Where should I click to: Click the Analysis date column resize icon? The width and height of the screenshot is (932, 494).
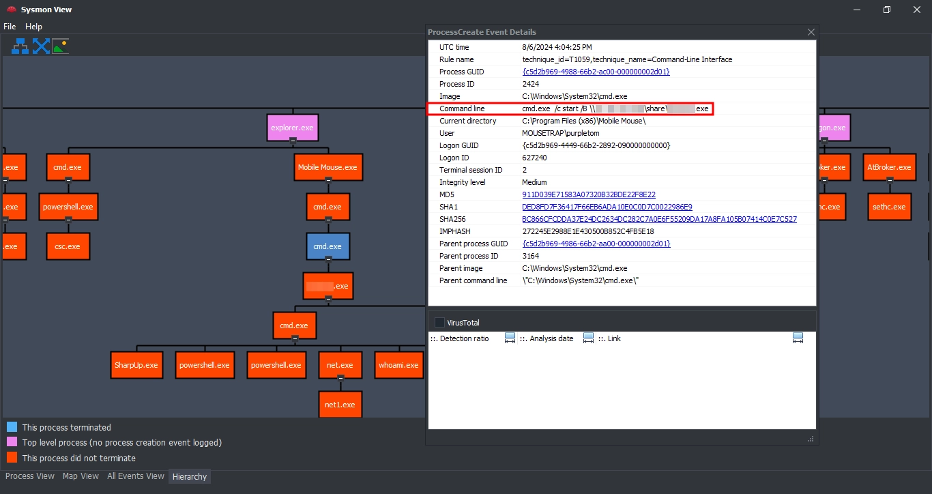[588, 338]
